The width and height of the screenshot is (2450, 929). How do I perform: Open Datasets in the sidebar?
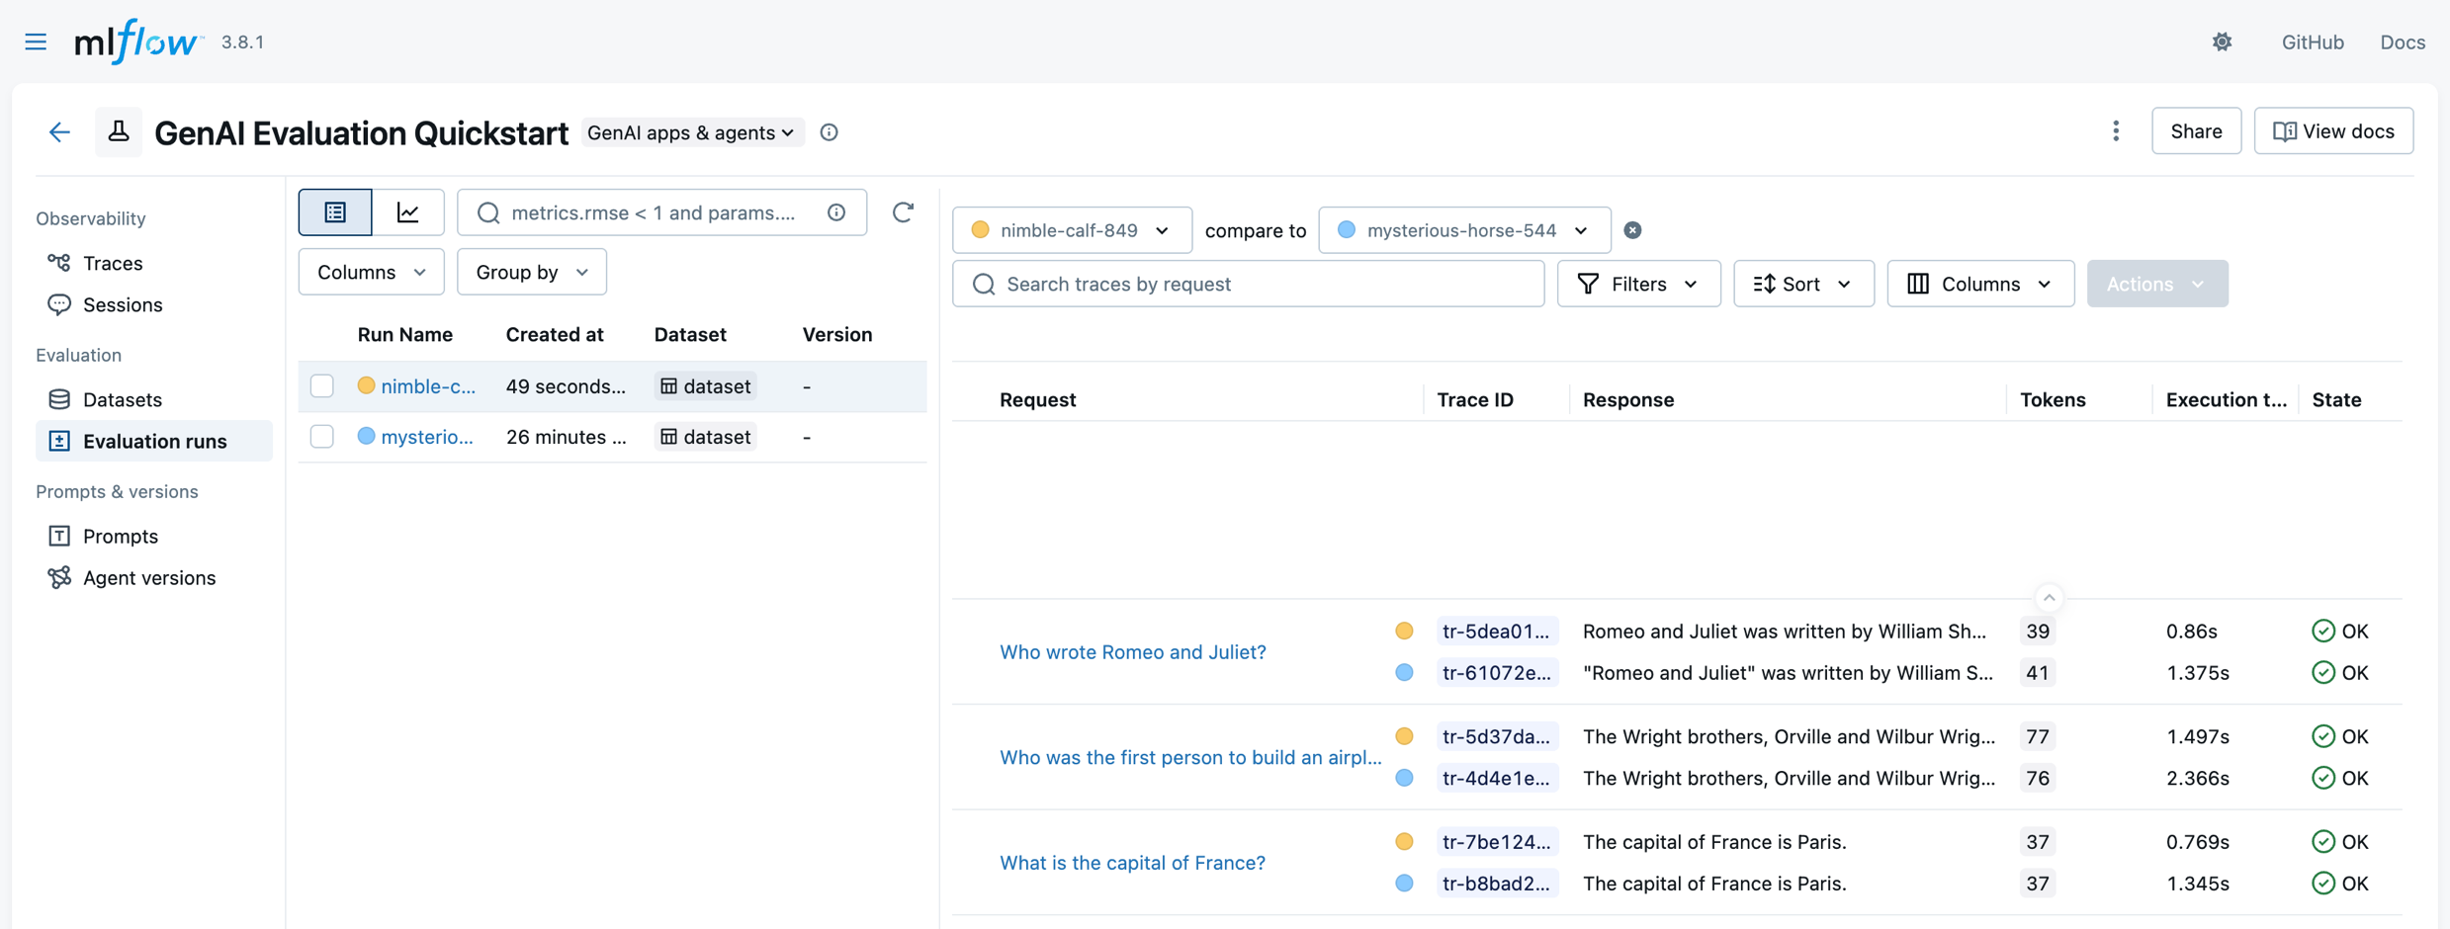[x=122, y=399]
